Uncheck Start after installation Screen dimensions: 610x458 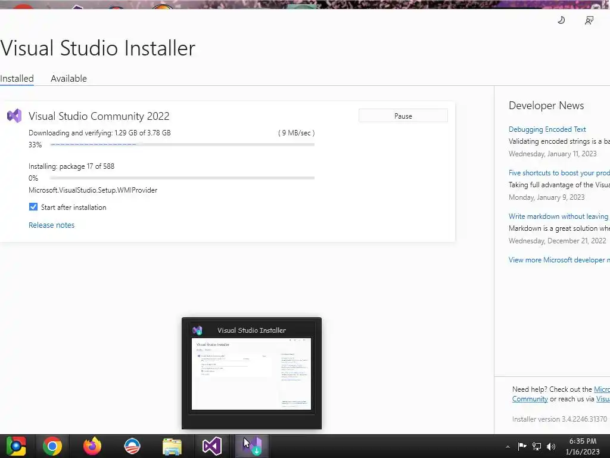click(x=33, y=207)
